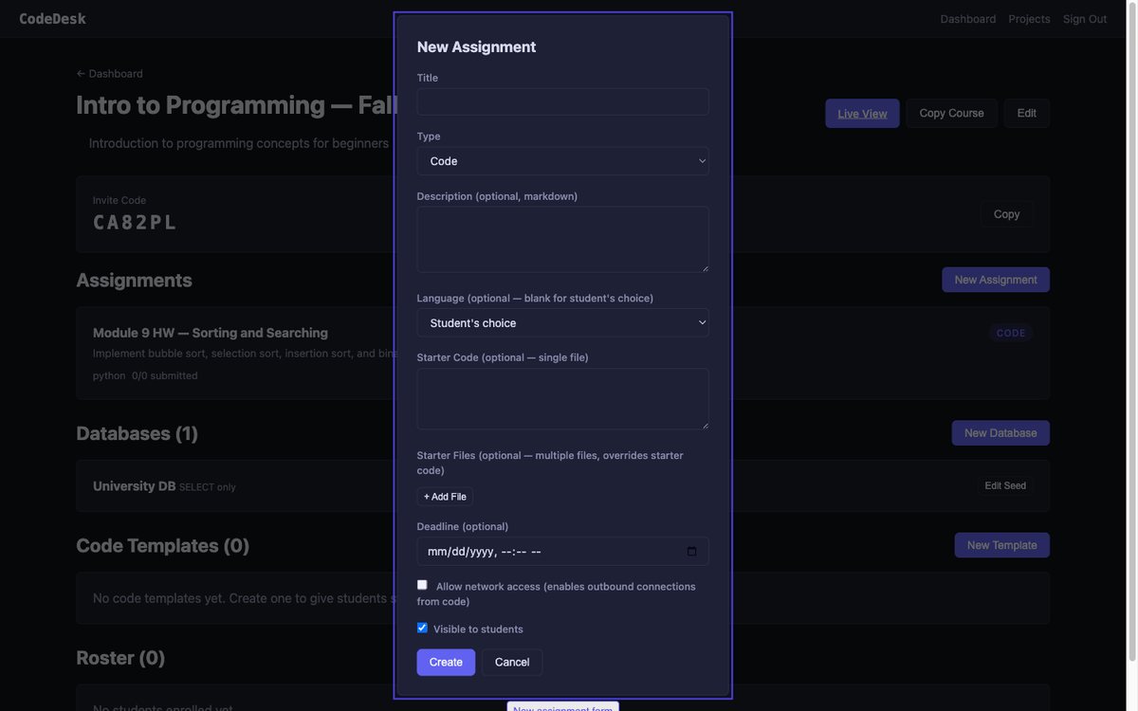This screenshot has height=711, width=1138.
Task: Uncheck Visible to students checkbox
Action: (422, 628)
